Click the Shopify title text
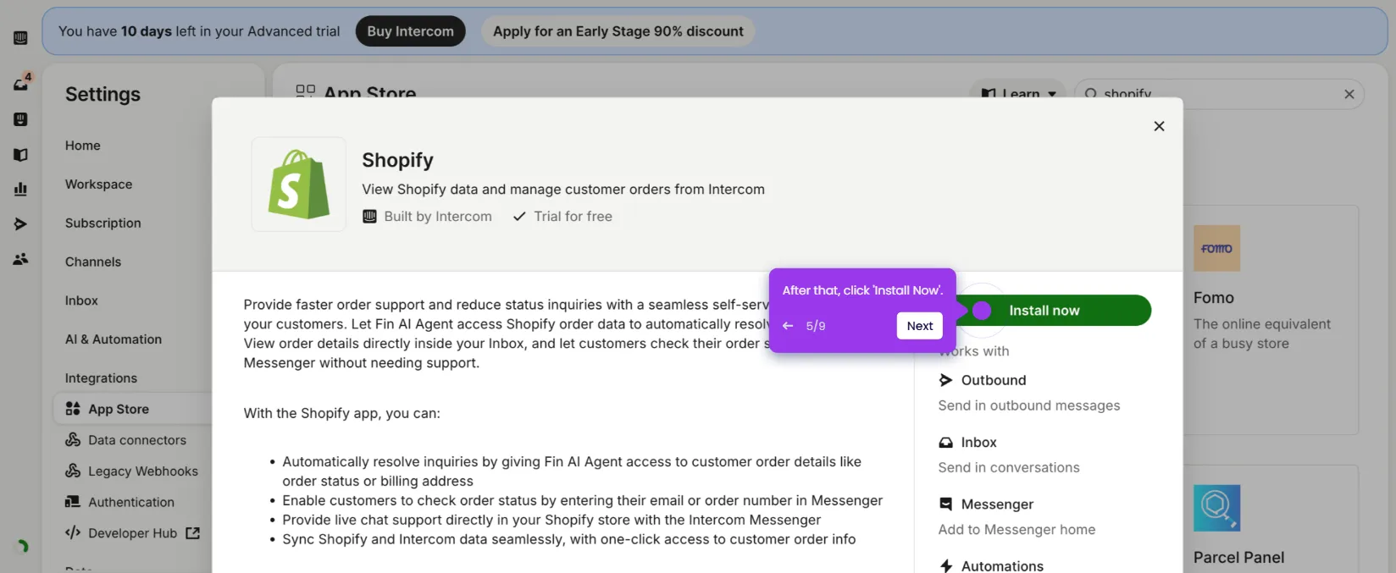This screenshot has height=573, width=1396. (x=397, y=160)
